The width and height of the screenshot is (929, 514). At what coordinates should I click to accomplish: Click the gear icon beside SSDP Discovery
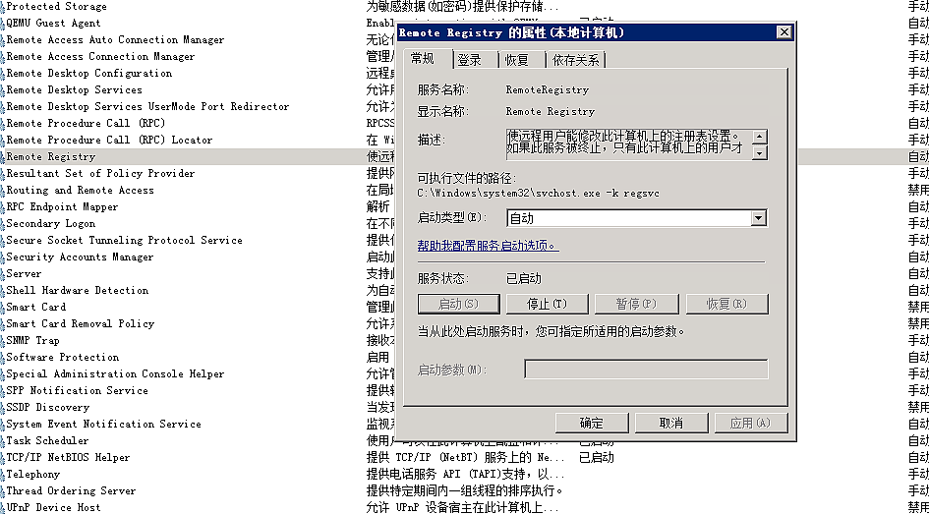tap(2, 408)
